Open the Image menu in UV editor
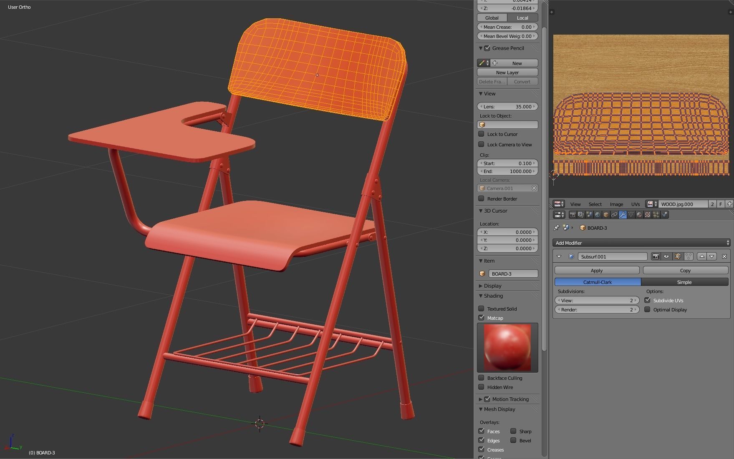Image resolution: width=734 pixels, height=459 pixels. [616, 204]
